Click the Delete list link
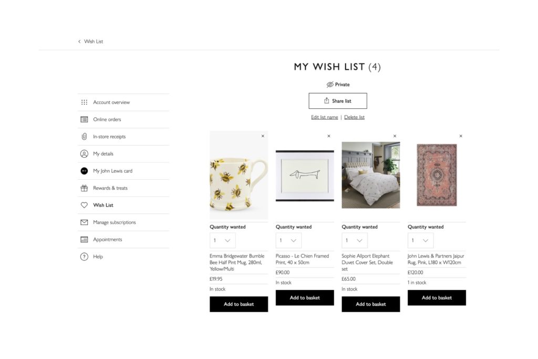This screenshot has height=359, width=538. point(354,117)
